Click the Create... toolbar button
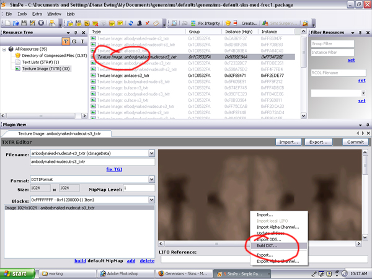 click(249, 23)
